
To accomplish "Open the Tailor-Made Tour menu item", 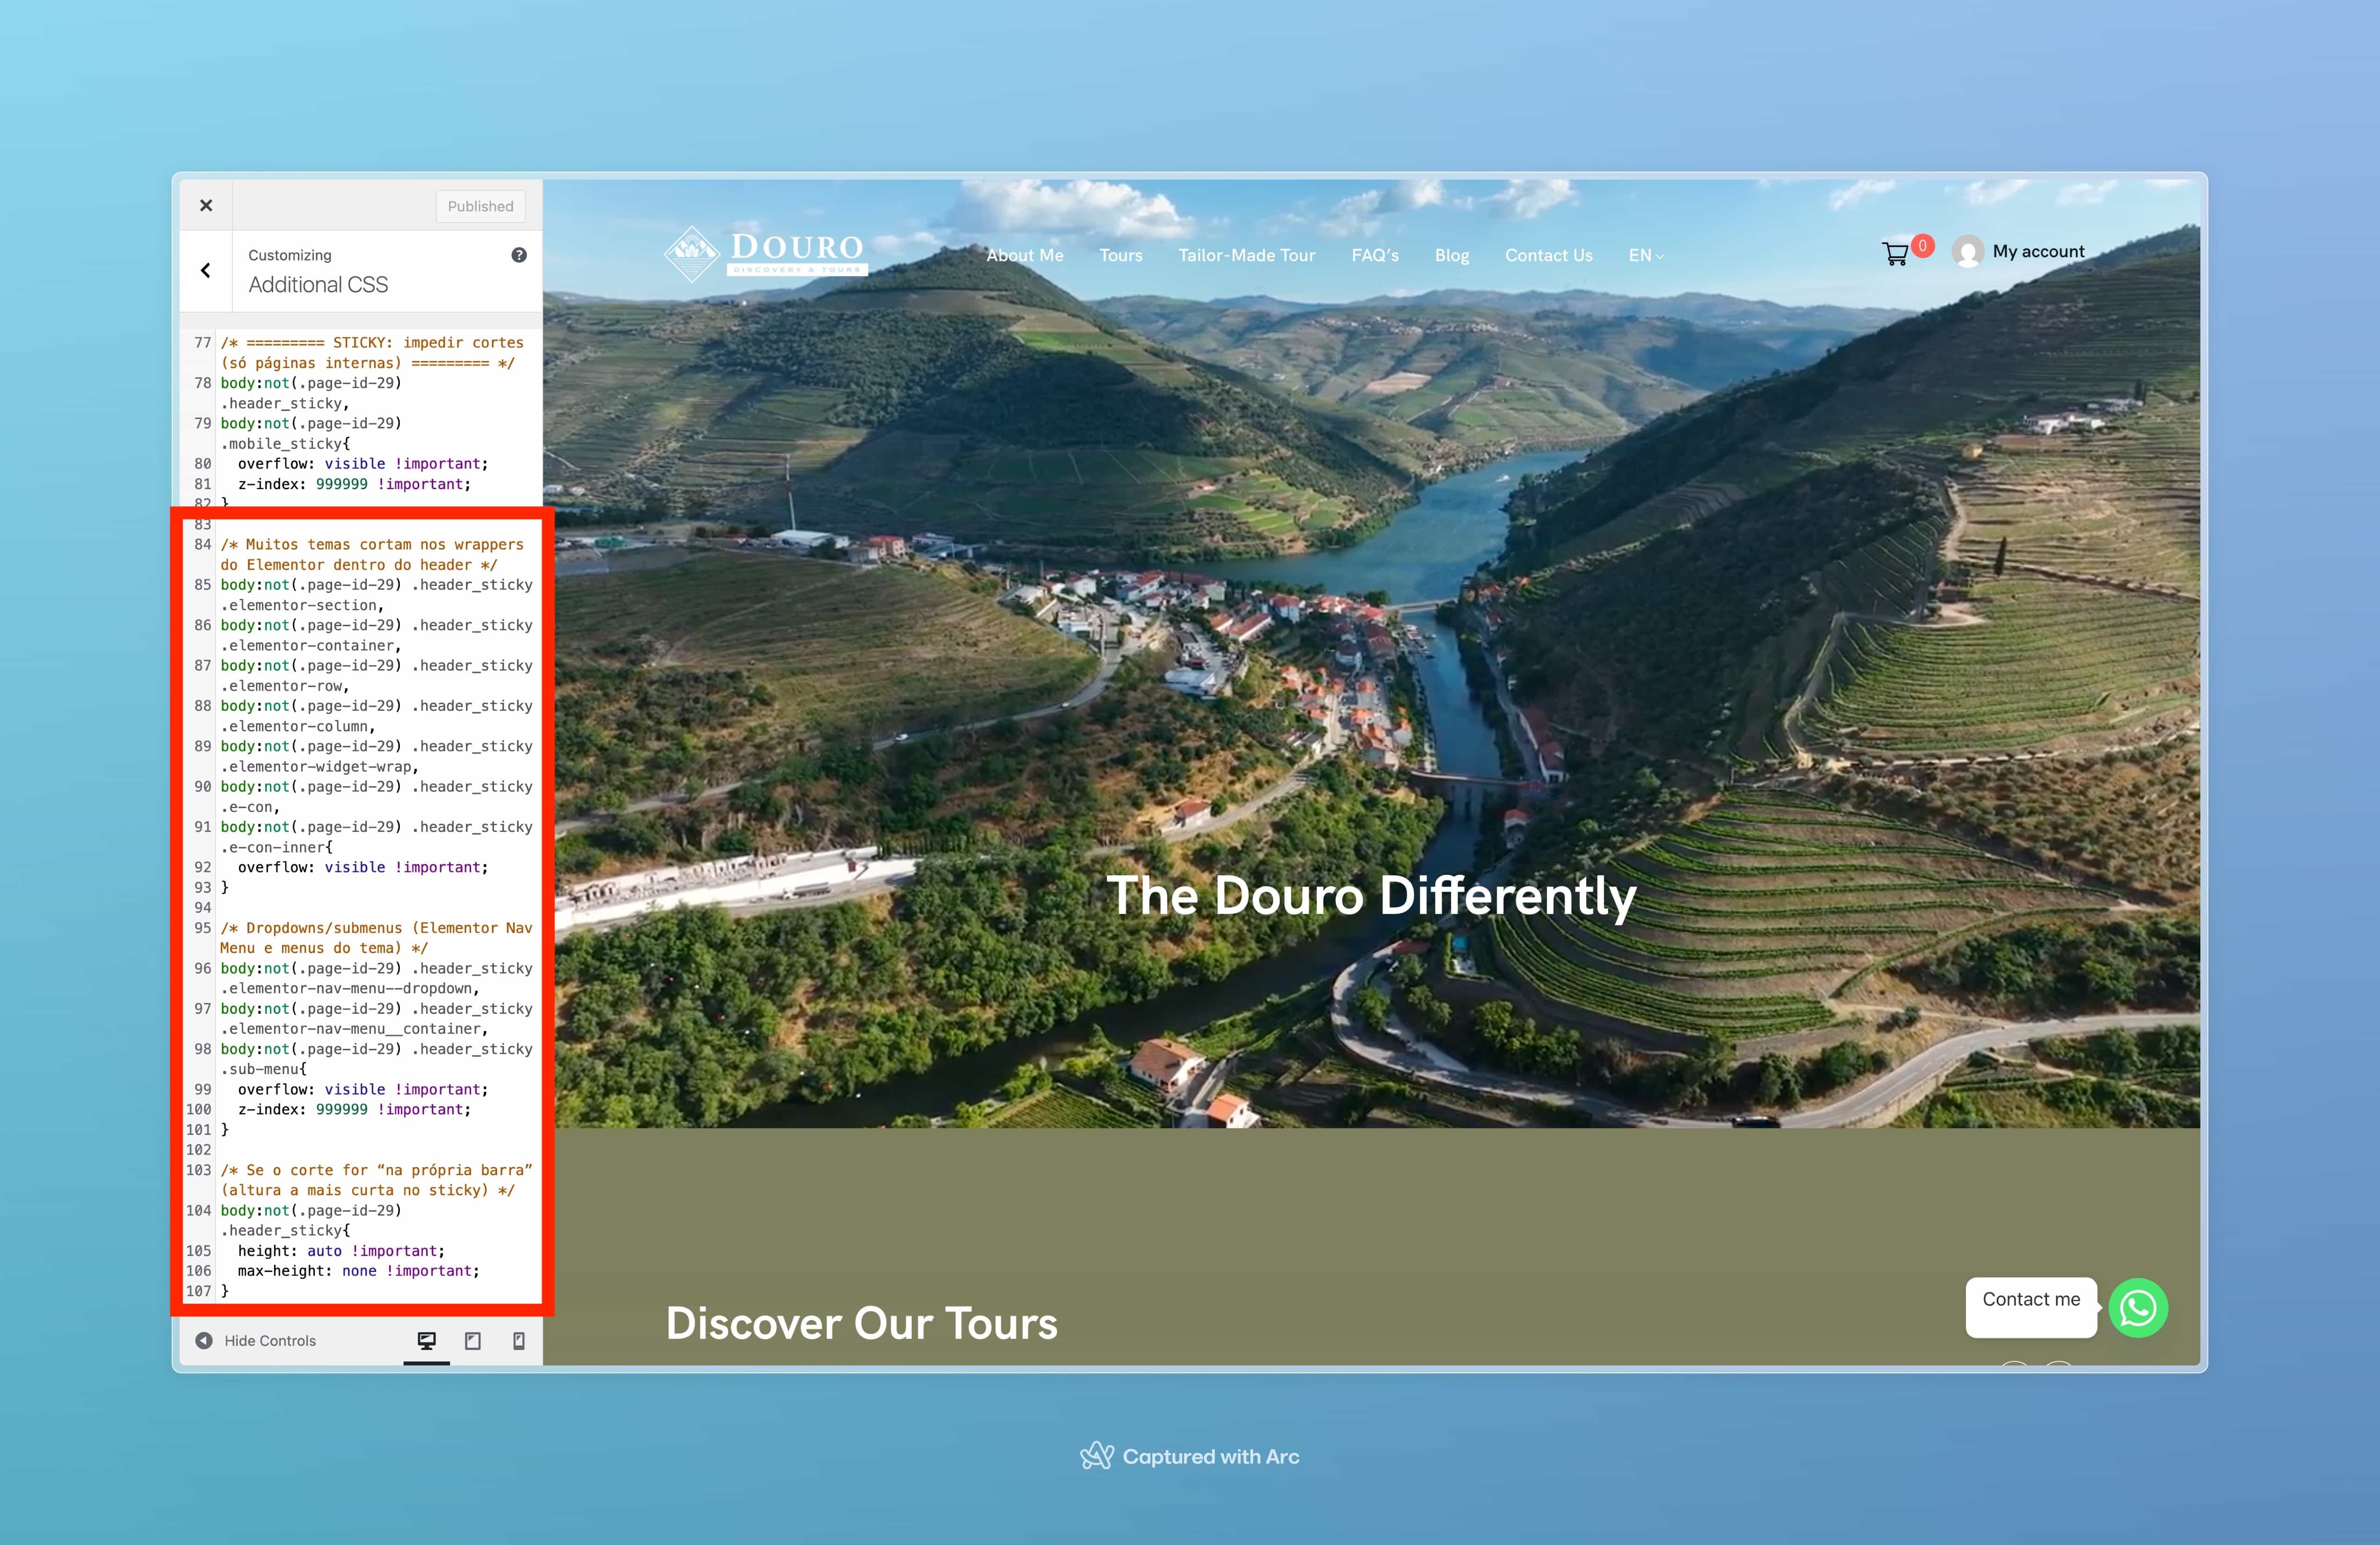I will pyautogui.click(x=1246, y=256).
